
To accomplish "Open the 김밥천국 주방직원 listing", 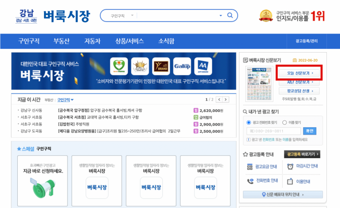I will 73,124.
